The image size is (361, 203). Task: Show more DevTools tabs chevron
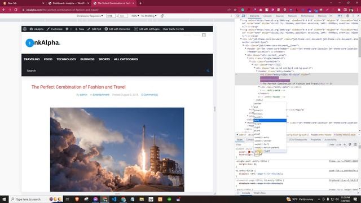click(331, 16)
